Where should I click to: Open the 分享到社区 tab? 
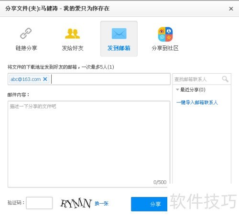165,48
